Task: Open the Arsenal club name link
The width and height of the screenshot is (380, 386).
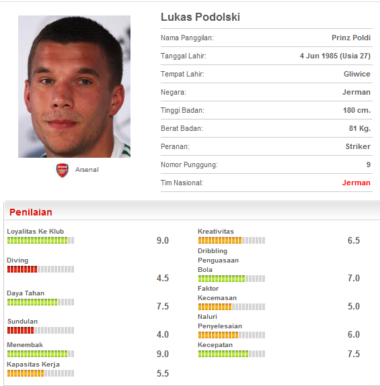Action: tap(87, 170)
